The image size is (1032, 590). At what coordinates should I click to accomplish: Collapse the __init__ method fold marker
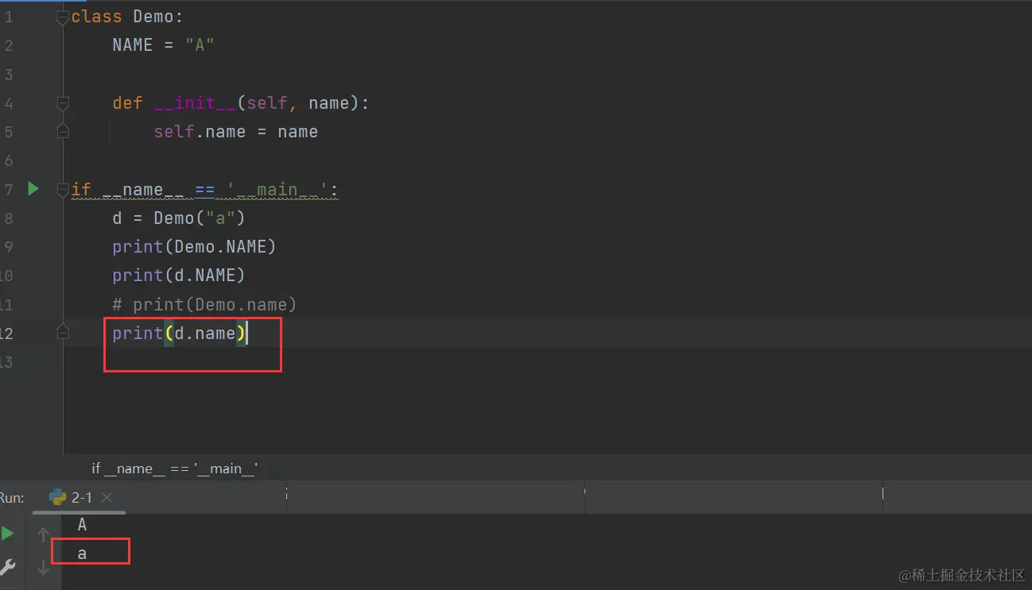63,103
